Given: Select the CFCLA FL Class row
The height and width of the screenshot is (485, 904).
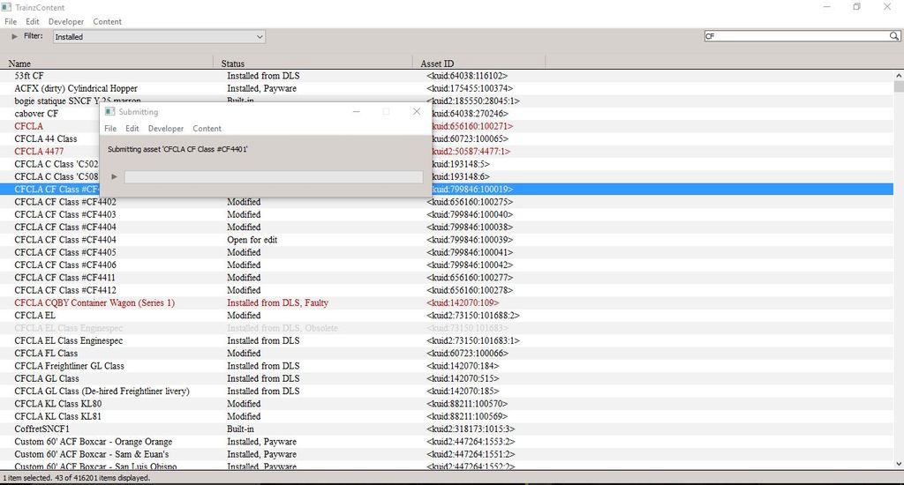Looking at the screenshot, I should click(447, 353).
